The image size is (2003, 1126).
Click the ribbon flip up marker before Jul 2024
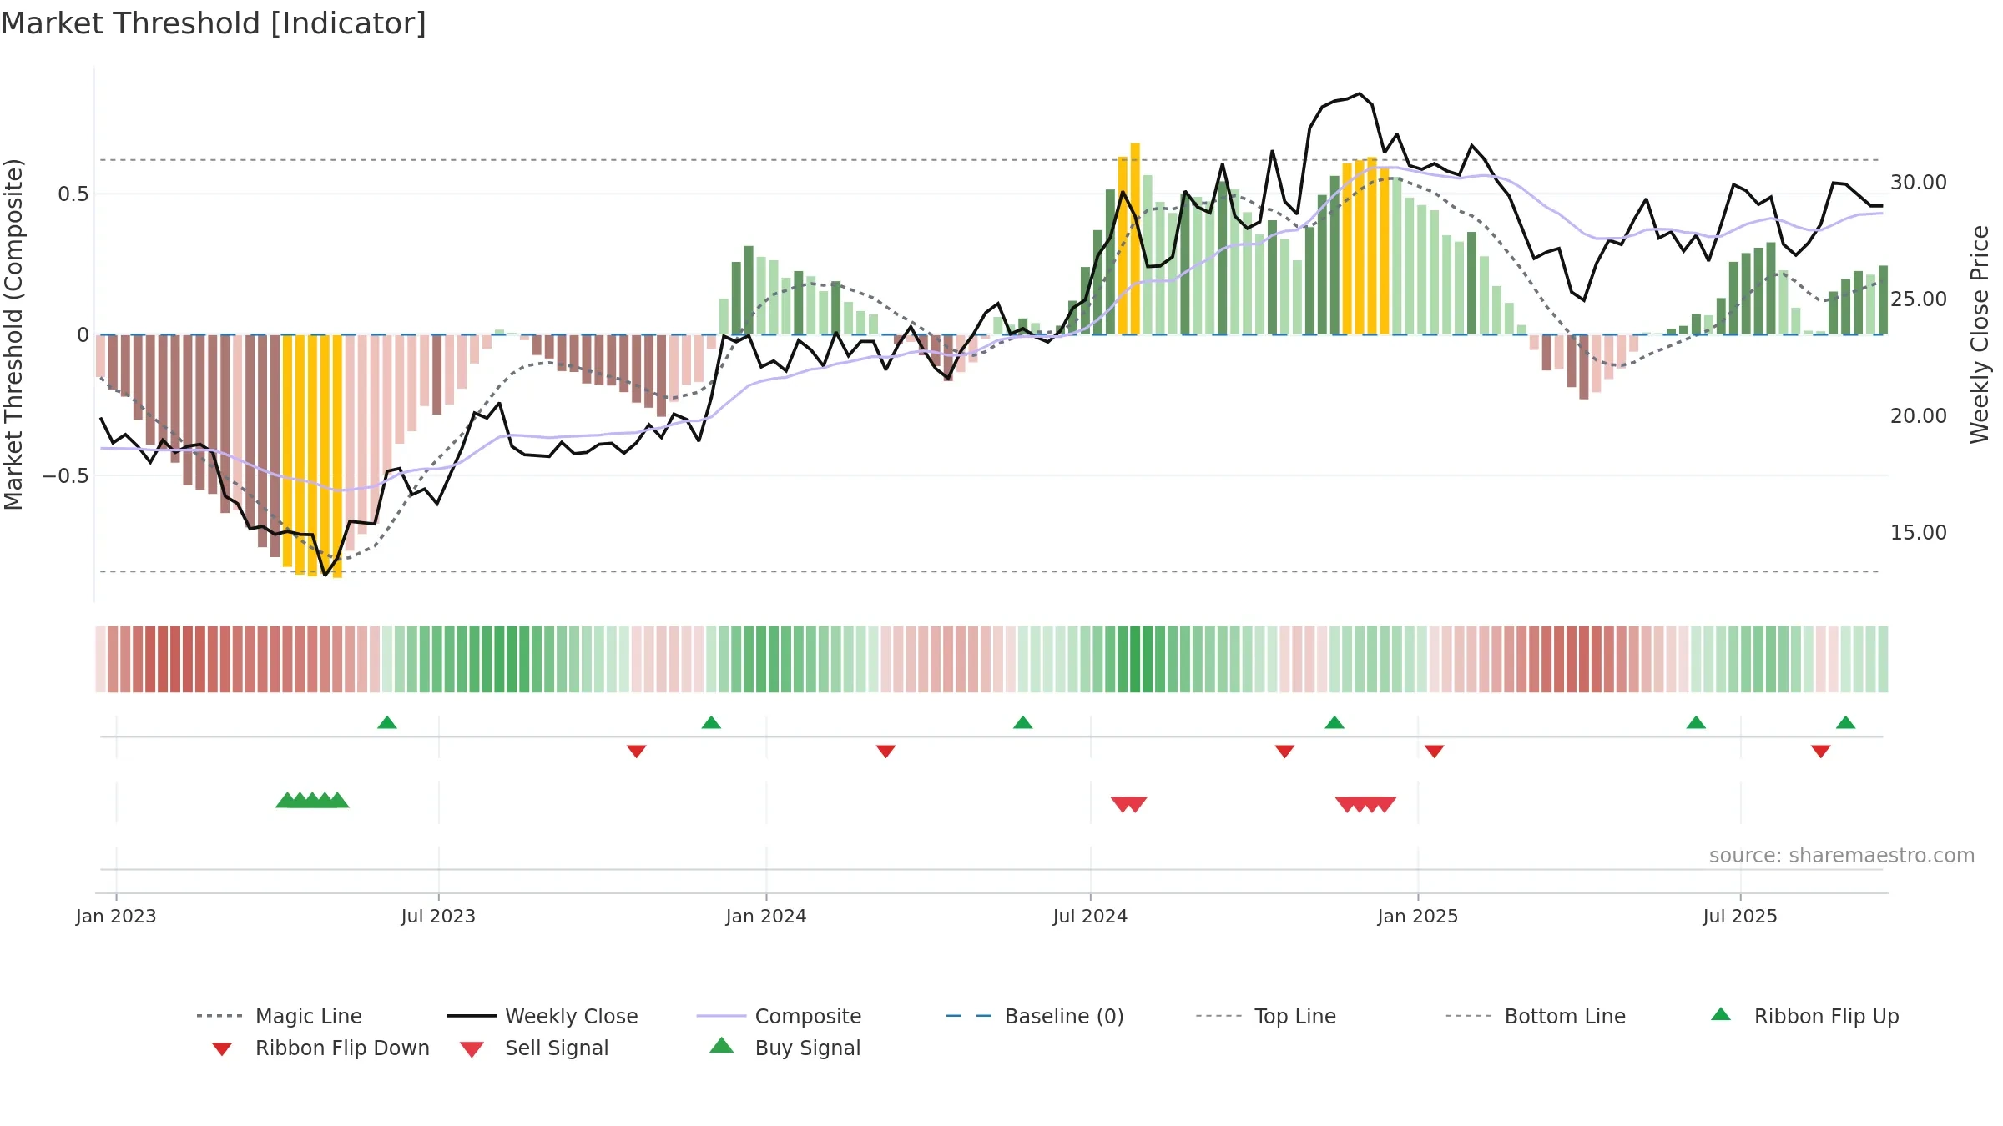(x=1023, y=722)
